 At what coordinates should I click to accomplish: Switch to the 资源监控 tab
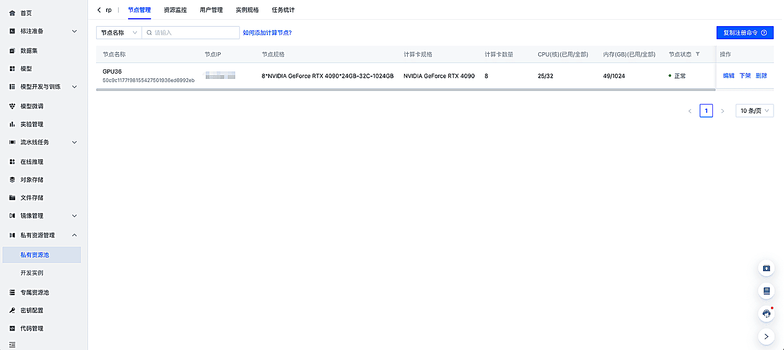click(175, 10)
